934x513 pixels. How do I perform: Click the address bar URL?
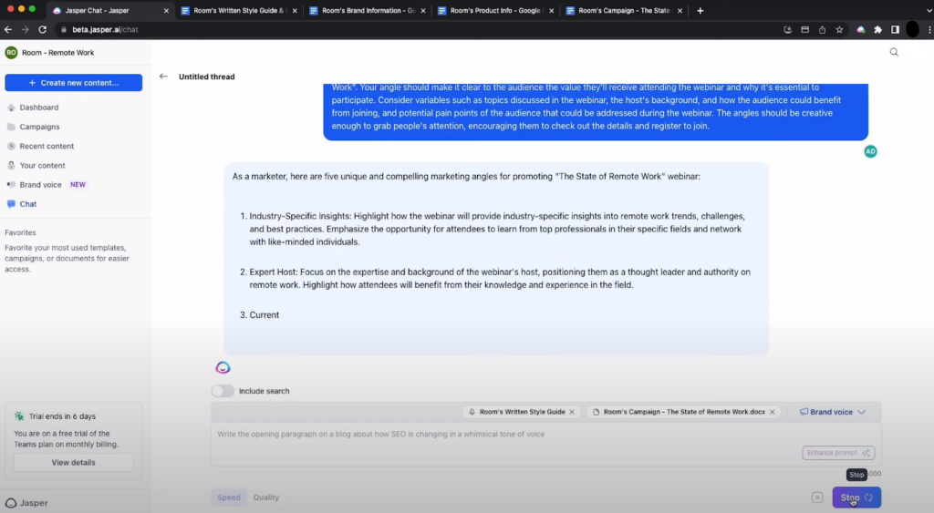105,29
